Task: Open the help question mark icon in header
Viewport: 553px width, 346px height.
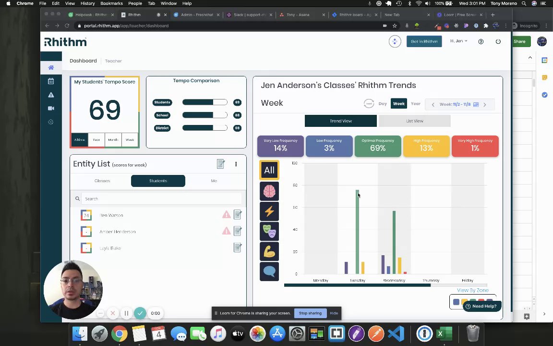Action: point(481,41)
